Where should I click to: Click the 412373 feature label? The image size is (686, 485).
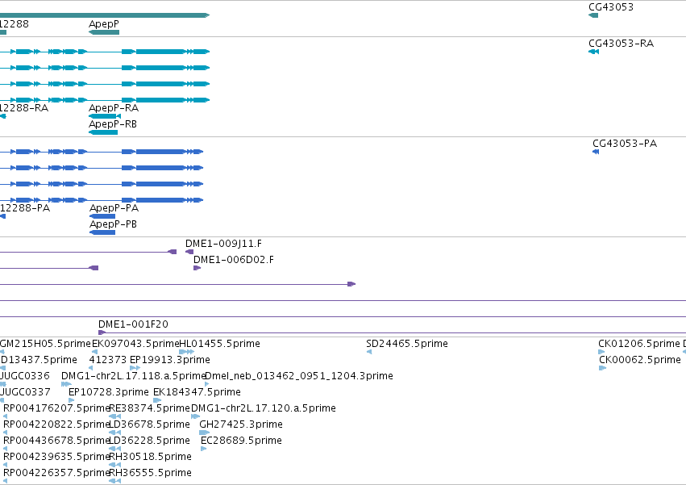108,360
